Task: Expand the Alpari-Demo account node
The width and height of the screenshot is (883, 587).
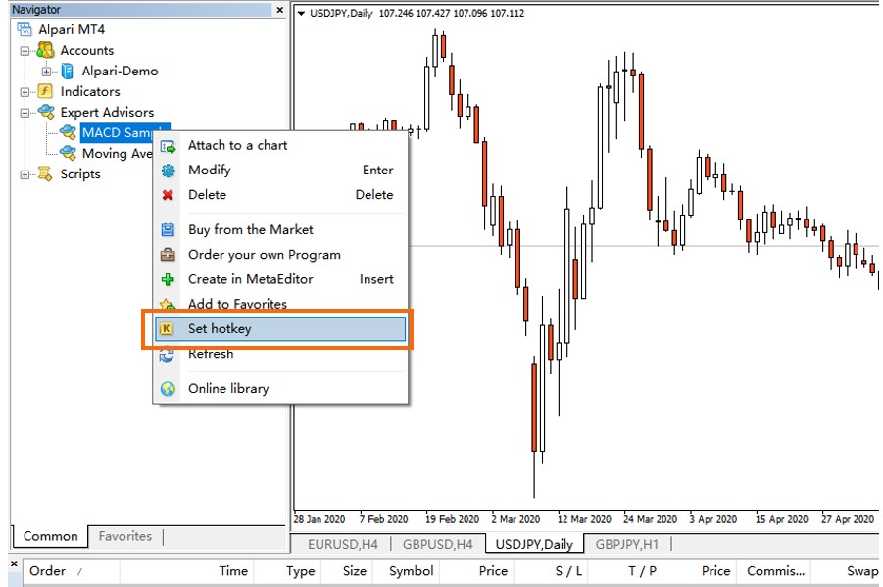Action: click(x=46, y=71)
